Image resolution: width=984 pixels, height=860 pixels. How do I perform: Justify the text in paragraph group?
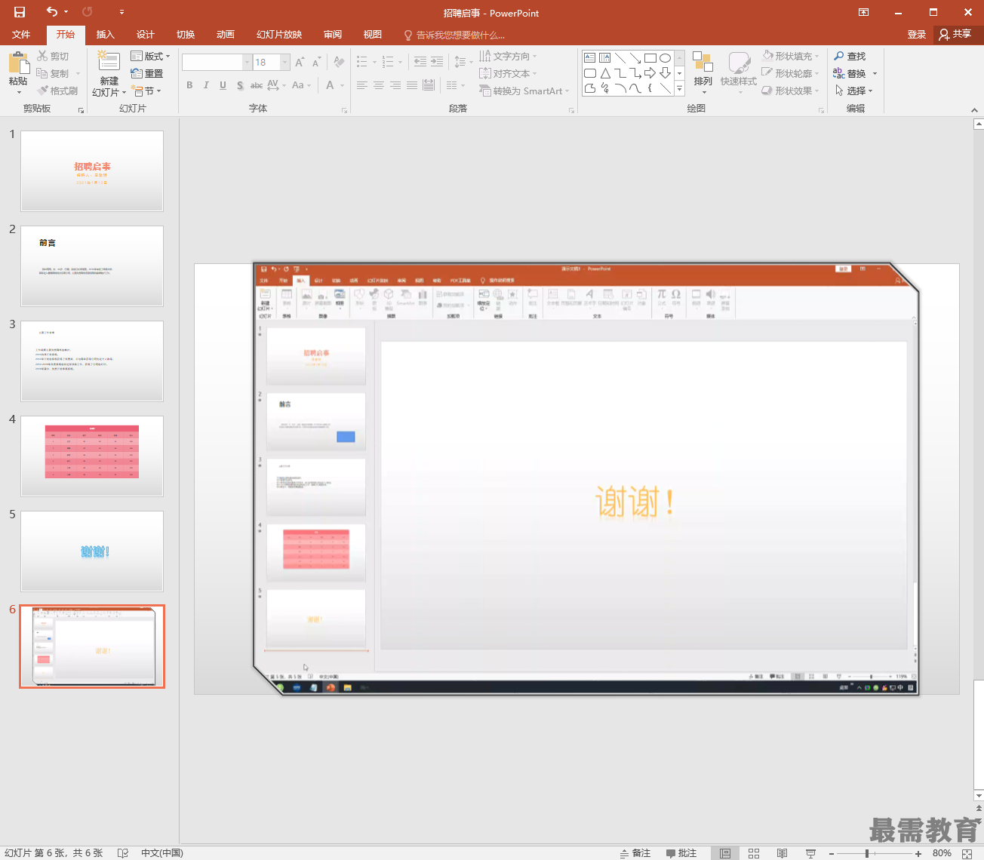click(x=412, y=86)
